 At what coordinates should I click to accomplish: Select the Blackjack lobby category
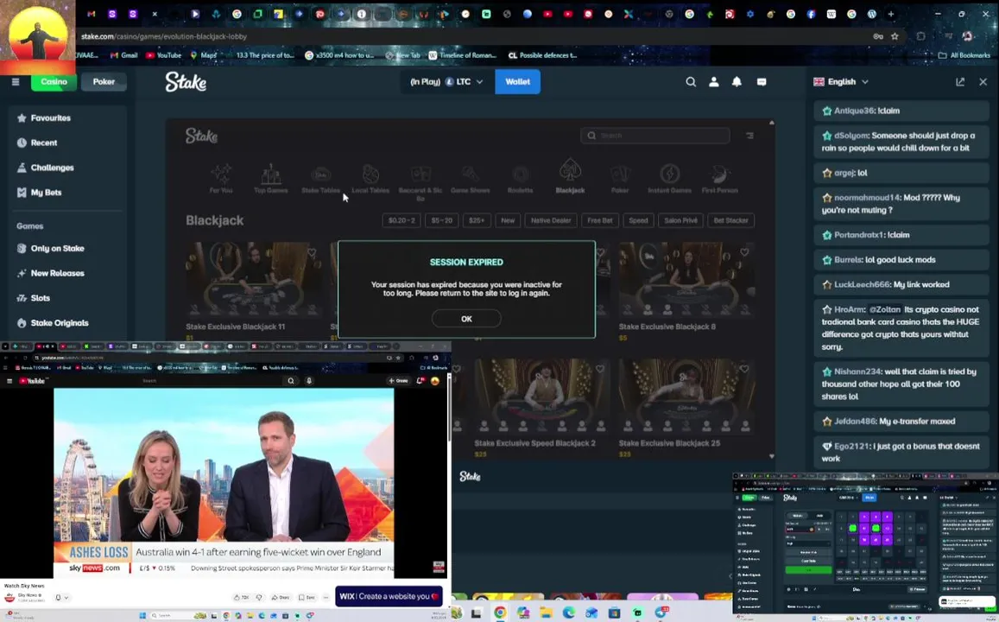[x=570, y=176]
